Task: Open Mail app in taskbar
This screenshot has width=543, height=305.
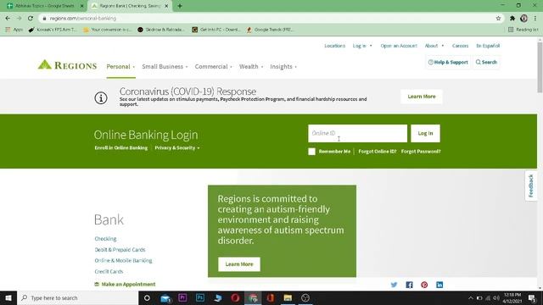Action: tap(165, 297)
